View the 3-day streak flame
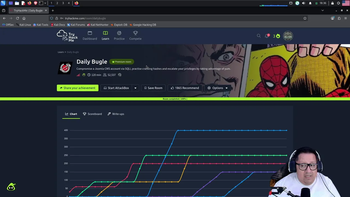The height and width of the screenshot is (197, 350). point(276,36)
